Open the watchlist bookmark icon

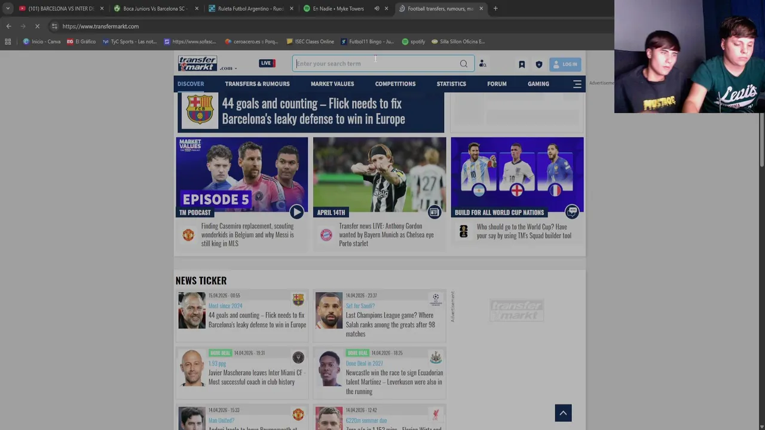[x=522, y=64]
